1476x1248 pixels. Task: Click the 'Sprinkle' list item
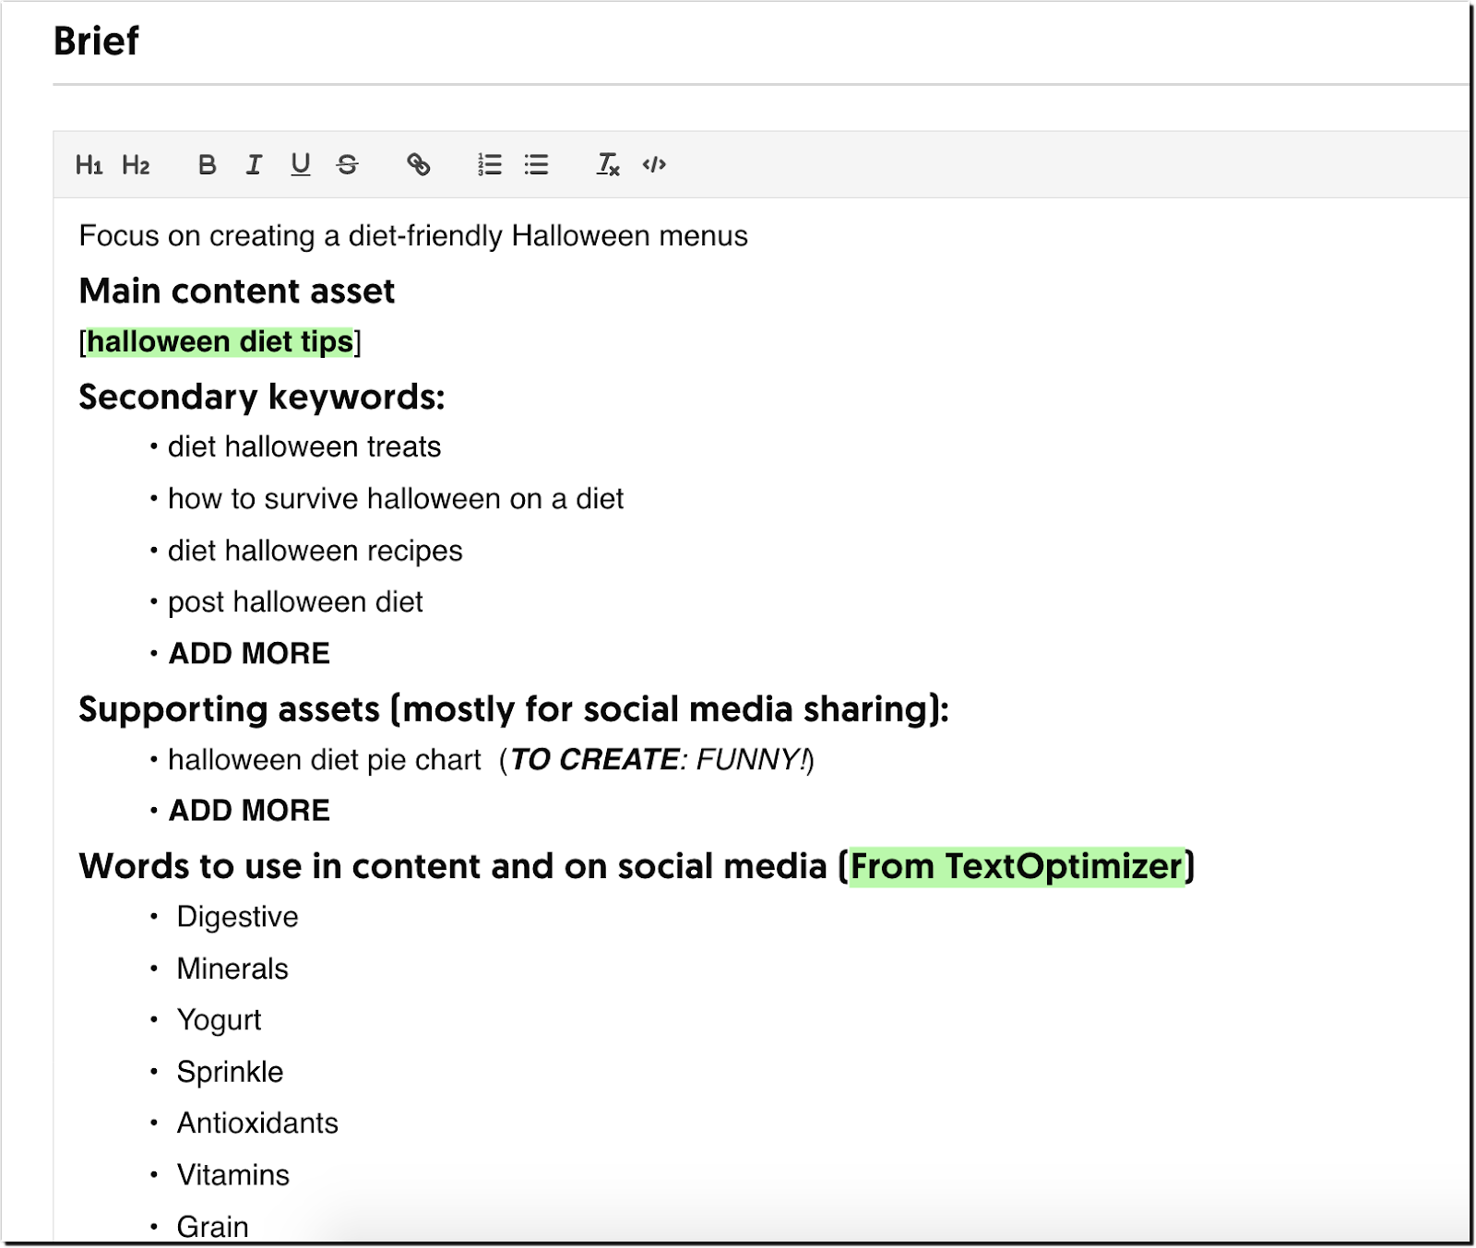[230, 1072]
